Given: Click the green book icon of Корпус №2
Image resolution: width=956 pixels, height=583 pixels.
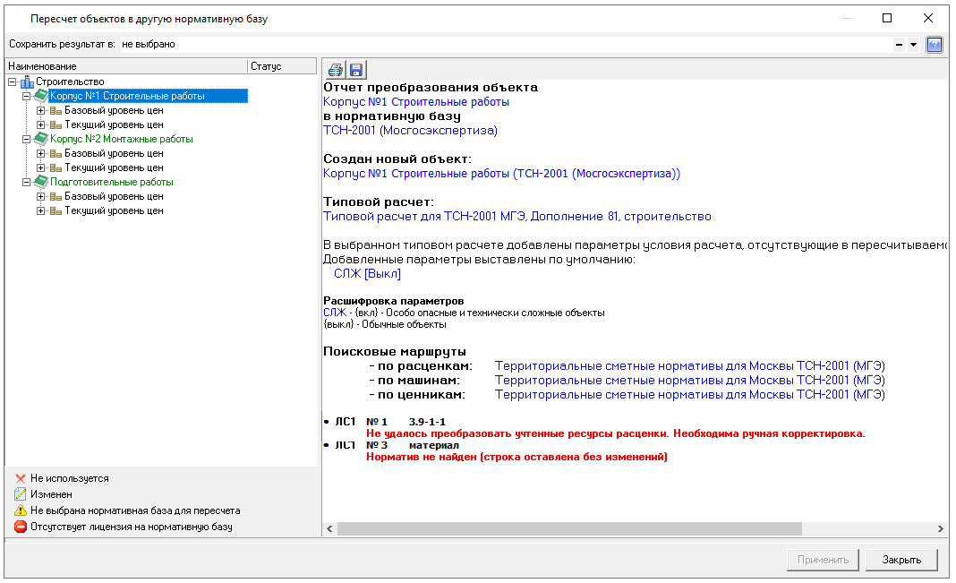Looking at the screenshot, I should tap(41, 140).
